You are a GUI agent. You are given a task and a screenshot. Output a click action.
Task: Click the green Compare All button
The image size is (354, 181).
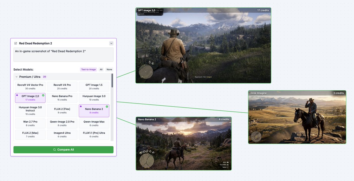coord(63,150)
